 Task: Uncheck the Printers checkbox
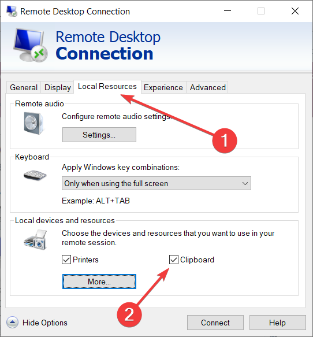(x=66, y=260)
